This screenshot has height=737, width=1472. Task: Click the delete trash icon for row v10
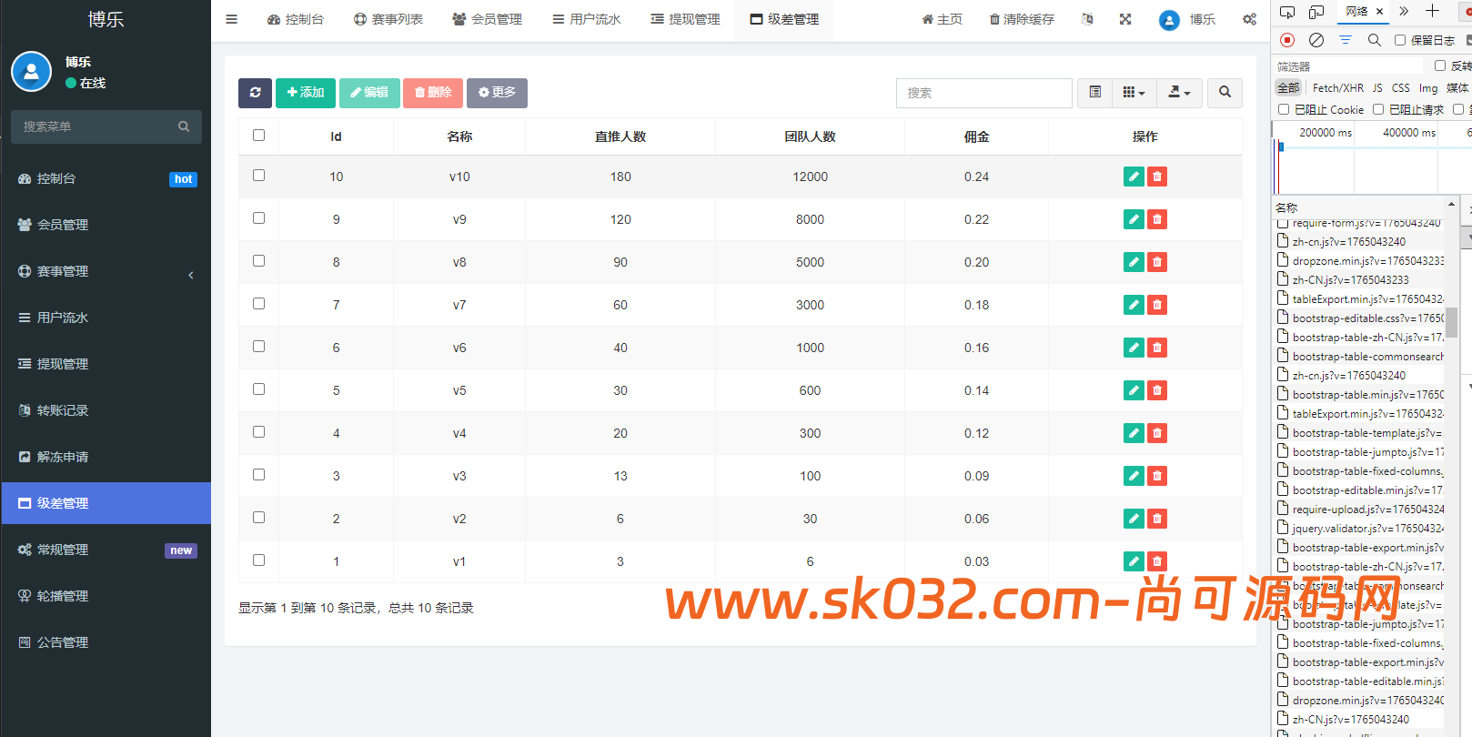pyautogui.click(x=1157, y=177)
